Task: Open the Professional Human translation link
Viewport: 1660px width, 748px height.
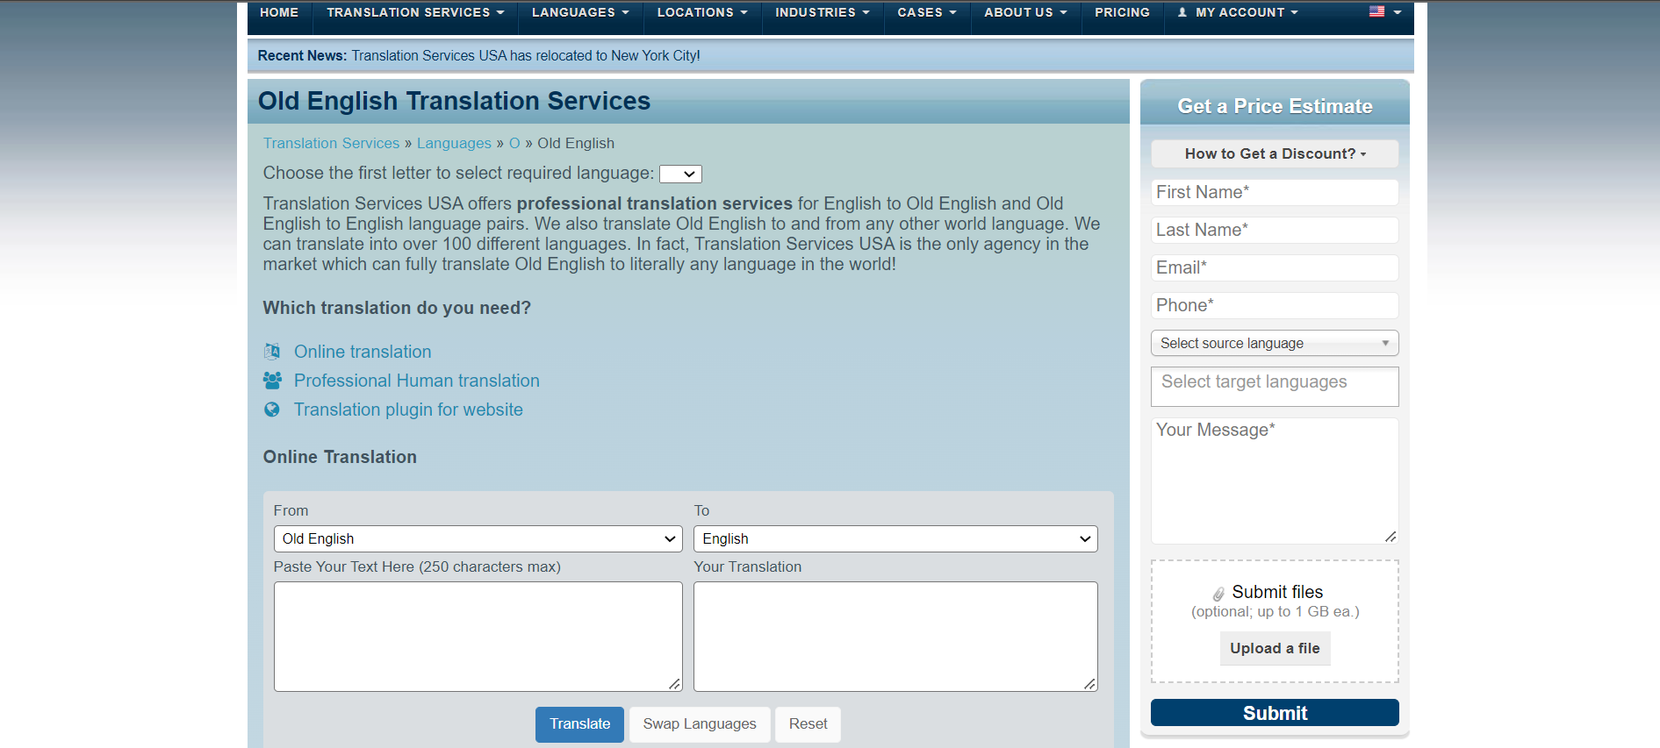Action: tap(417, 381)
